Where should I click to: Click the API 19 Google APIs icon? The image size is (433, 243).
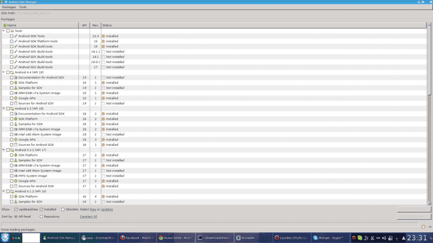[16, 98]
